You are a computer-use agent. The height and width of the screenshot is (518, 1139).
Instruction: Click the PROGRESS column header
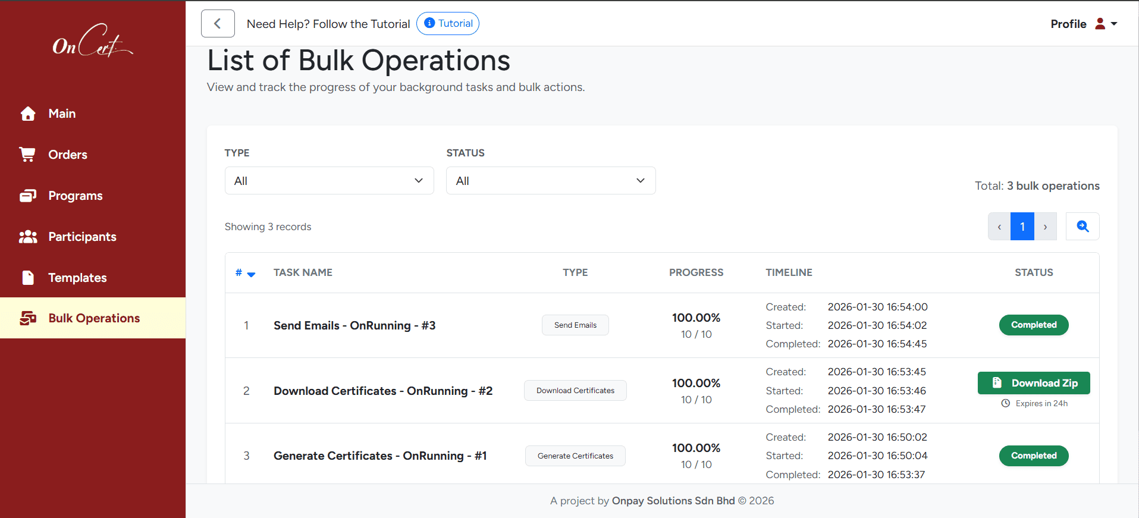(696, 272)
